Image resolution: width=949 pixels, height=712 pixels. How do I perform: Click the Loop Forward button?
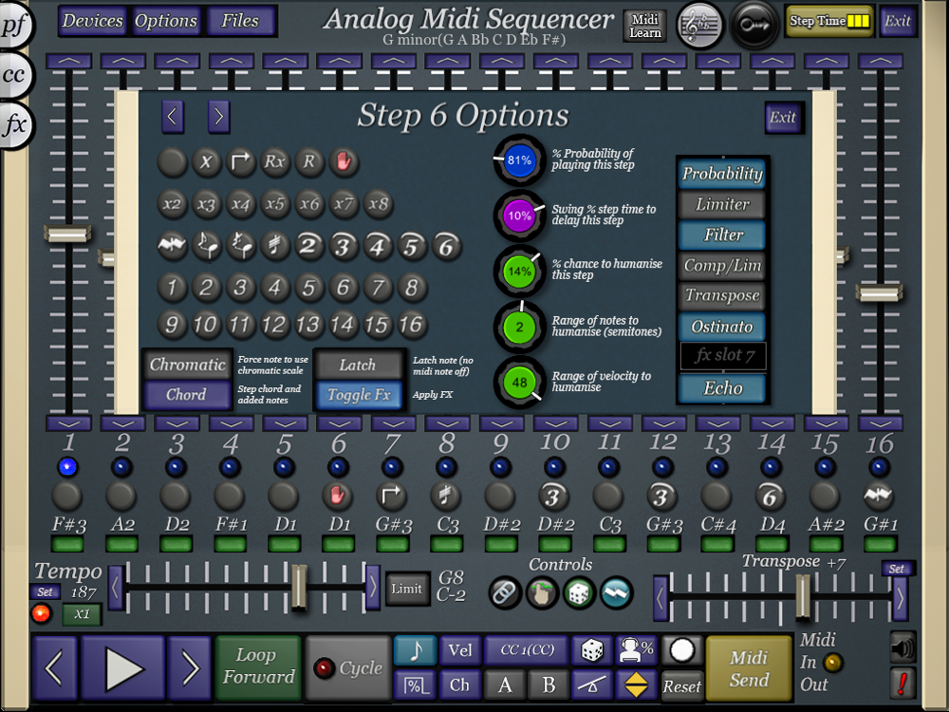point(258,666)
